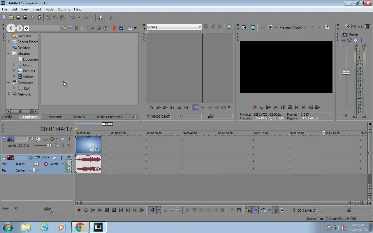373x233 pixels.
Task: Click Insert Region icon in transport bar
Action: pos(239,210)
